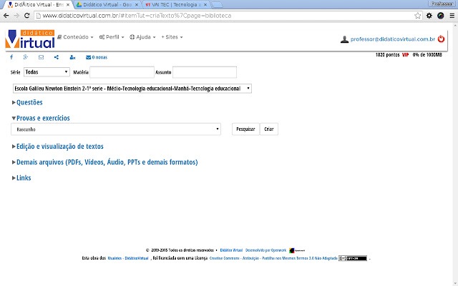Open the Usuários - DidáticoVirtual footer link

click(128, 258)
